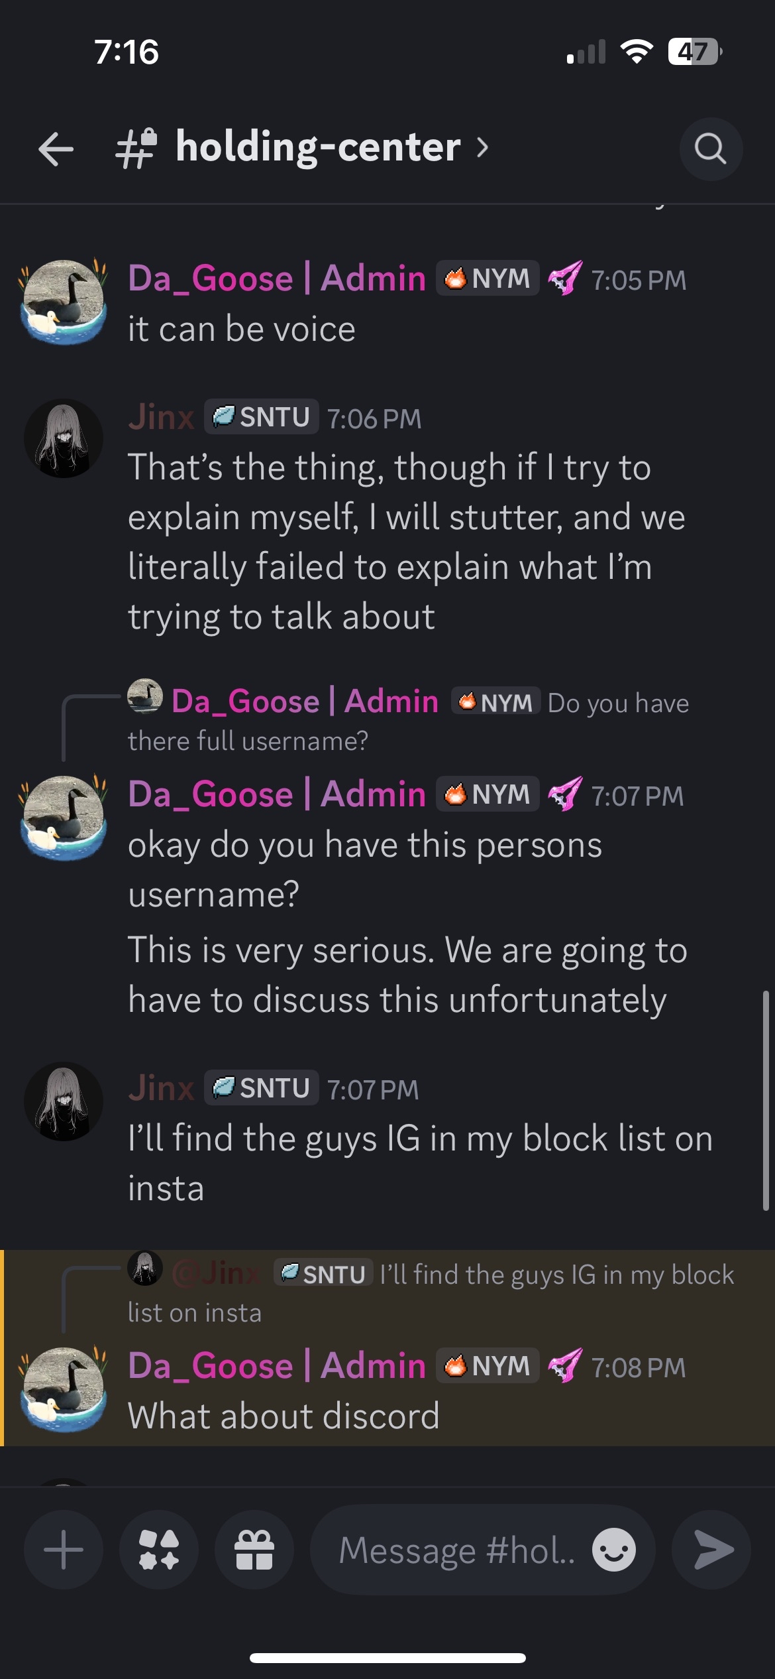Viewport: 775px width, 1679px height.
Task: Tap the NYM server tag at 7:05 PM
Action: (488, 279)
